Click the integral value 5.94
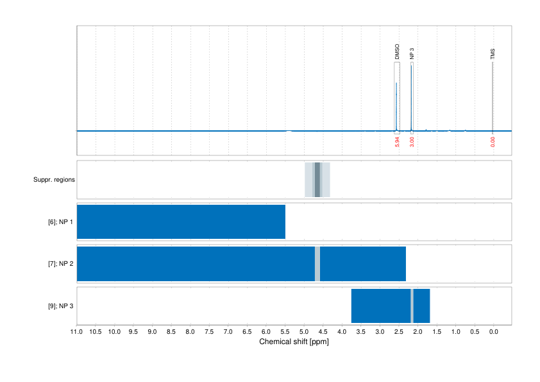Viewport: 540px width, 382px height. (396, 140)
